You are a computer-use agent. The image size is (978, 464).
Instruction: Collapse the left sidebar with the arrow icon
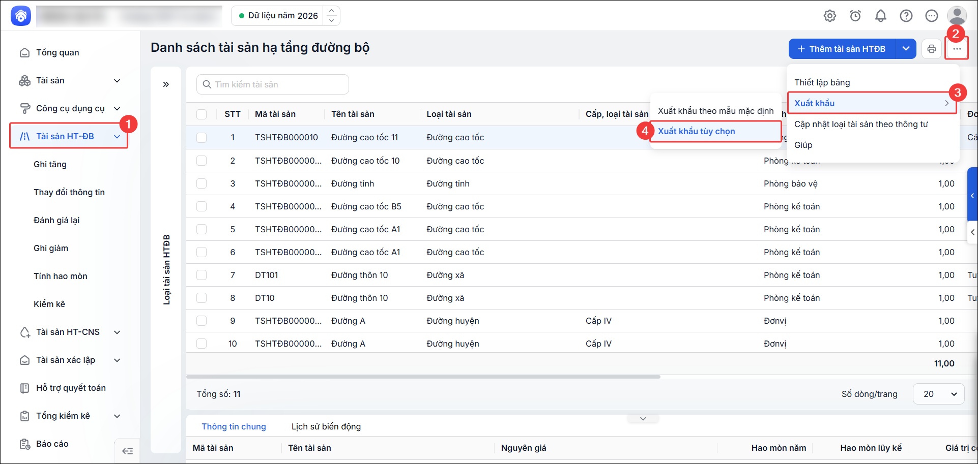pyautogui.click(x=128, y=451)
